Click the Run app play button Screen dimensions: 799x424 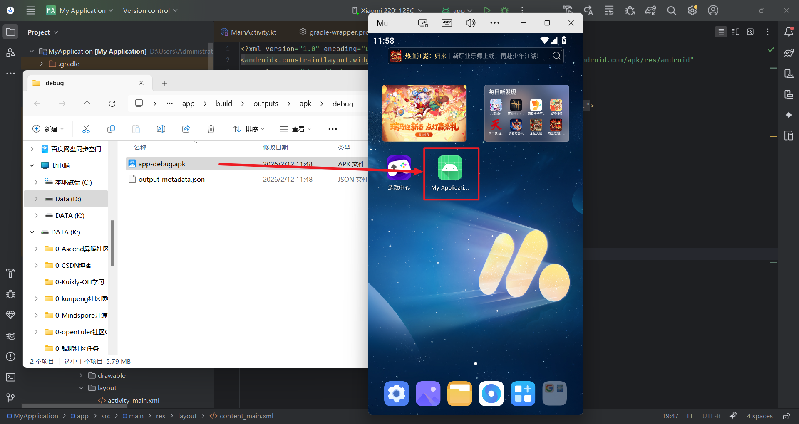pyautogui.click(x=487, y=10)
